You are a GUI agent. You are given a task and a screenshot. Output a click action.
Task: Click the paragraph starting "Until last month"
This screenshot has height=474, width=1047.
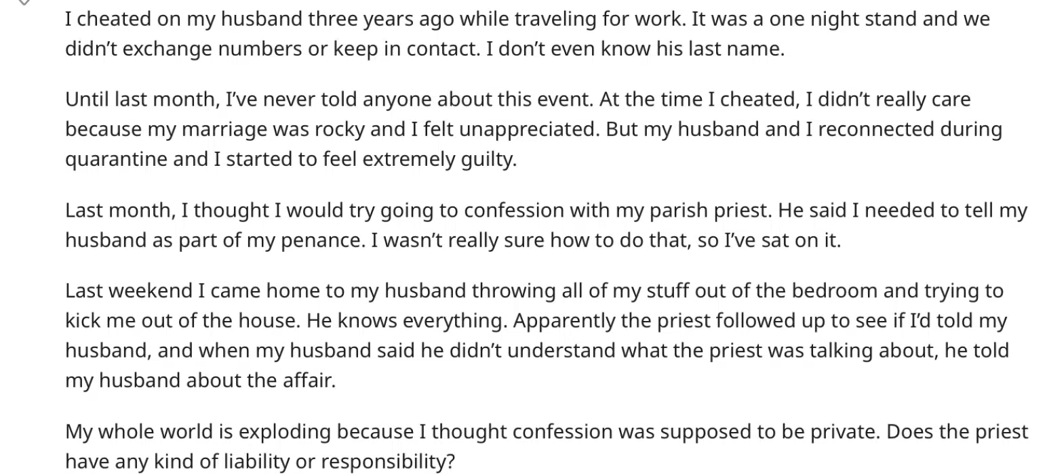[x=533, y=129]
